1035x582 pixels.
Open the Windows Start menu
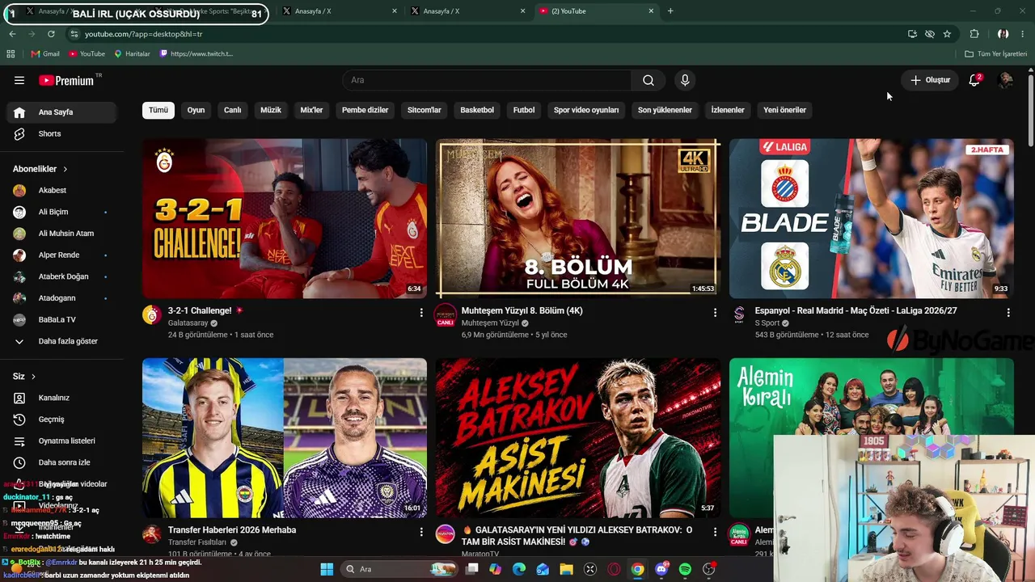click(x=327, y=569)
